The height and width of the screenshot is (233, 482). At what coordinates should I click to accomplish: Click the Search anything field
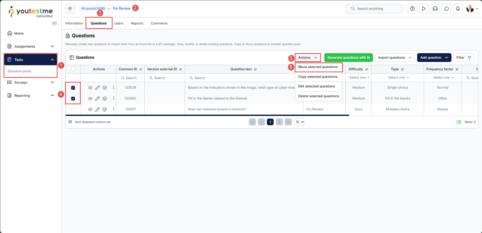374,9
